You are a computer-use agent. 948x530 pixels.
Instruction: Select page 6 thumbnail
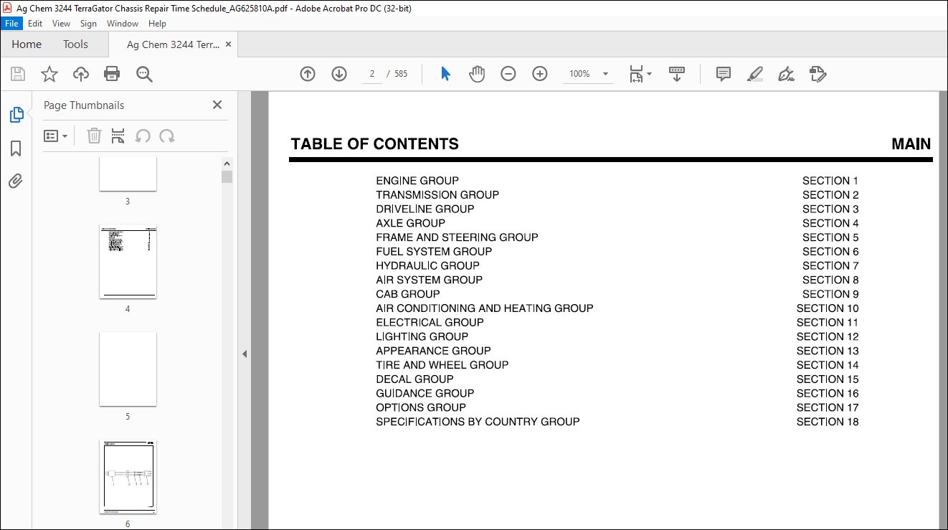pos(128,477)
